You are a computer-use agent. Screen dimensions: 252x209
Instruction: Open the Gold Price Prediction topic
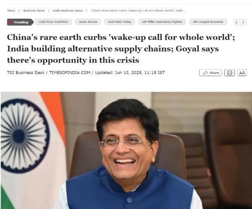coord(53,22)
